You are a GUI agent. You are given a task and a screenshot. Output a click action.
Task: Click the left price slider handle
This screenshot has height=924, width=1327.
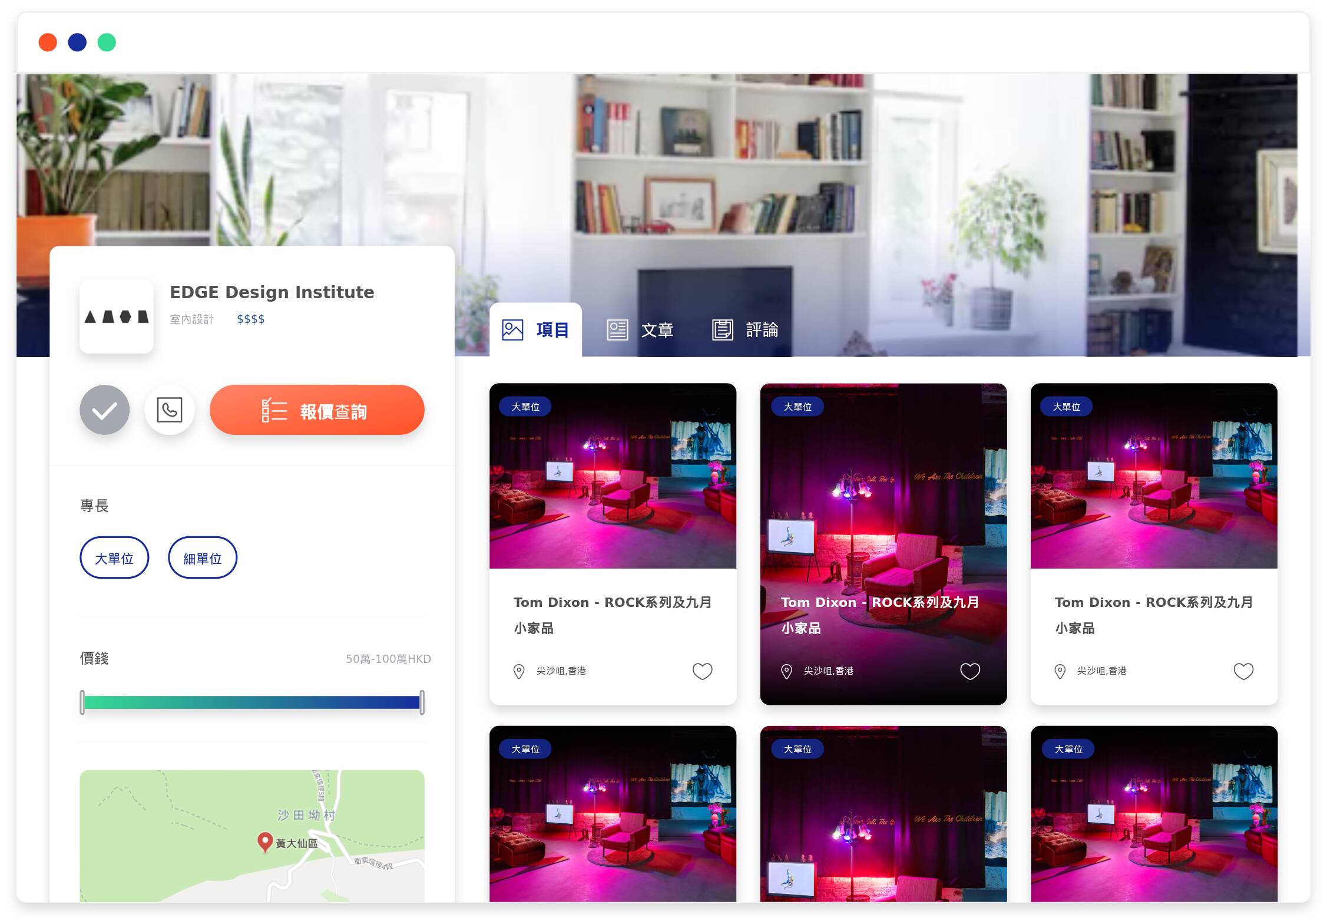click(x=82, y=702)
